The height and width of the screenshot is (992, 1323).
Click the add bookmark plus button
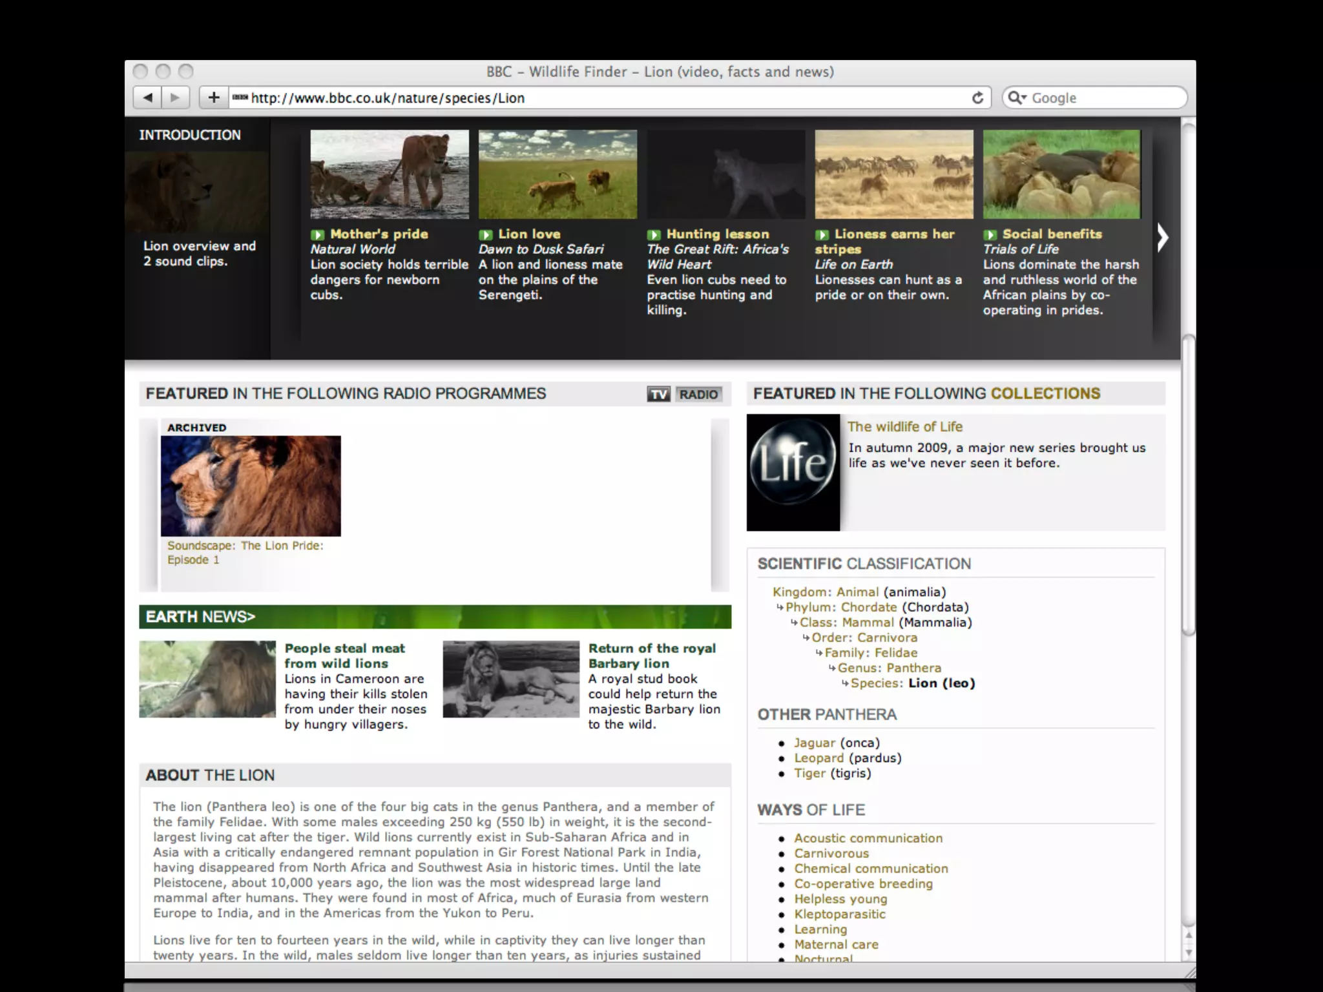[214, 98]
